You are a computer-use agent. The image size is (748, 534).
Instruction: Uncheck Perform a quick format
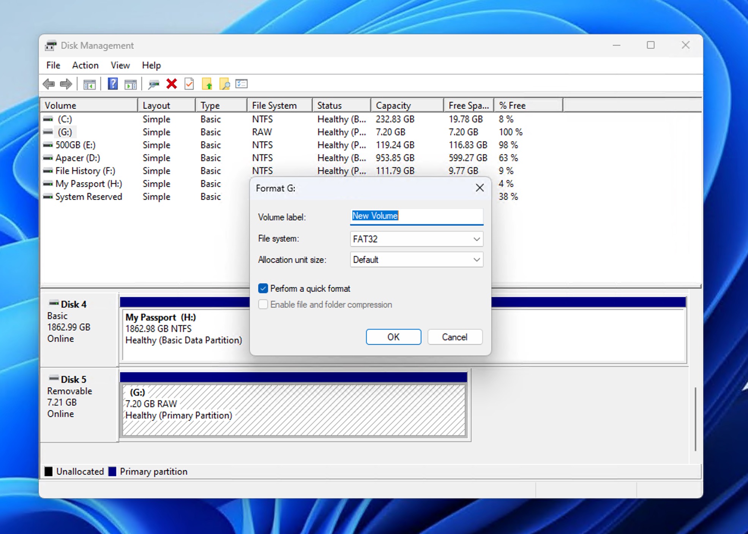coord(263,288)
